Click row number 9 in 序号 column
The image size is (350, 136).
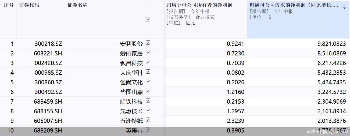[x=12, y=121]
